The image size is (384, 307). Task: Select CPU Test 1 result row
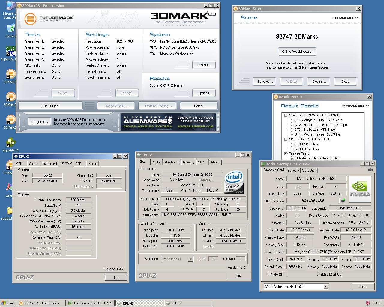[307, 144]
